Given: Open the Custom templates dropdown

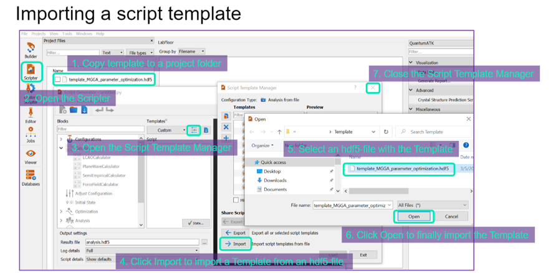Looking at the screenshot, I should point(166,130).
